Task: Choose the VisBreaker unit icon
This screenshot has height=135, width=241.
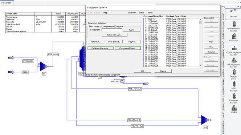Action: click(x=234, y=36)
